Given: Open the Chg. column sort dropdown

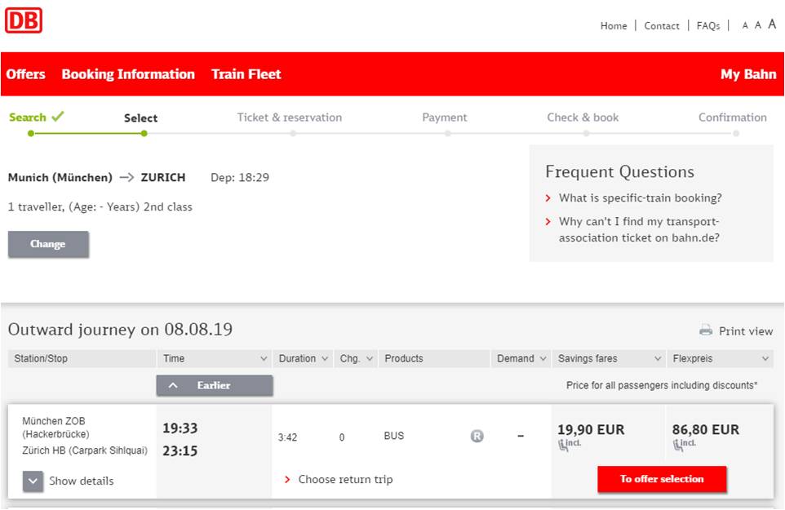Looking at the screenshot, I should (x=370, y=359).
